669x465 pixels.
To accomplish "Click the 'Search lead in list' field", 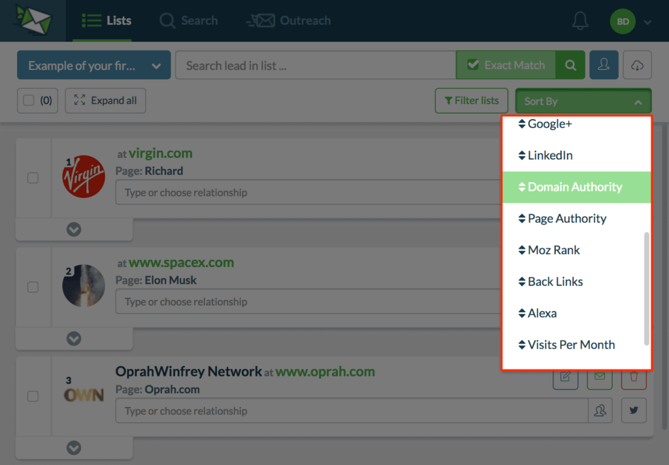I will (315, 65).
